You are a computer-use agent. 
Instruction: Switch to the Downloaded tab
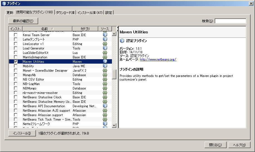pyautogui.click(x=65, y=13)
